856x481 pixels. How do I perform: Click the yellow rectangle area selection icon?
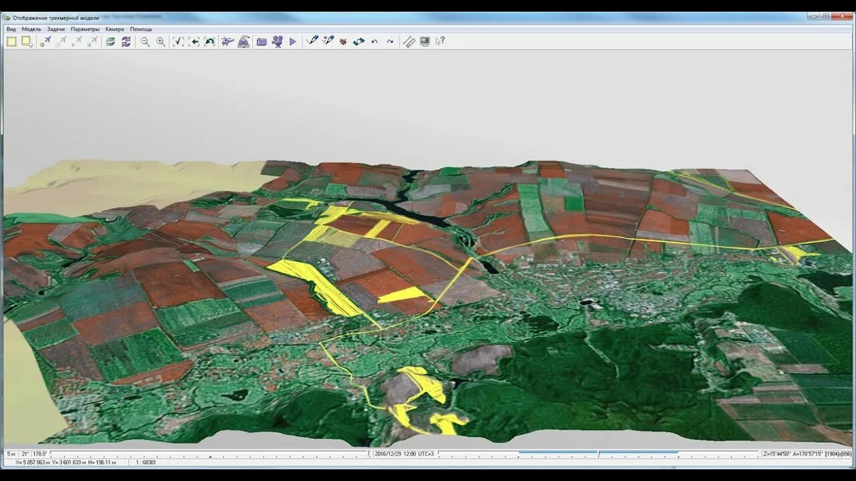11,41
